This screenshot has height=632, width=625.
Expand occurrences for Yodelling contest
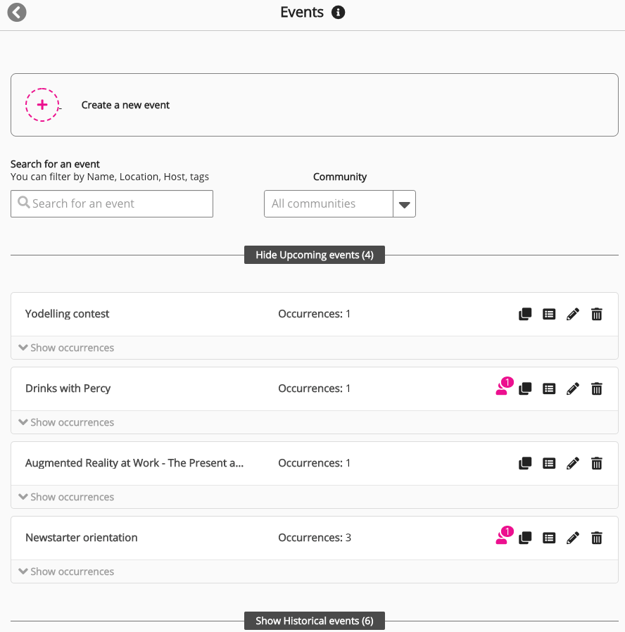click(x=66, y=348)
